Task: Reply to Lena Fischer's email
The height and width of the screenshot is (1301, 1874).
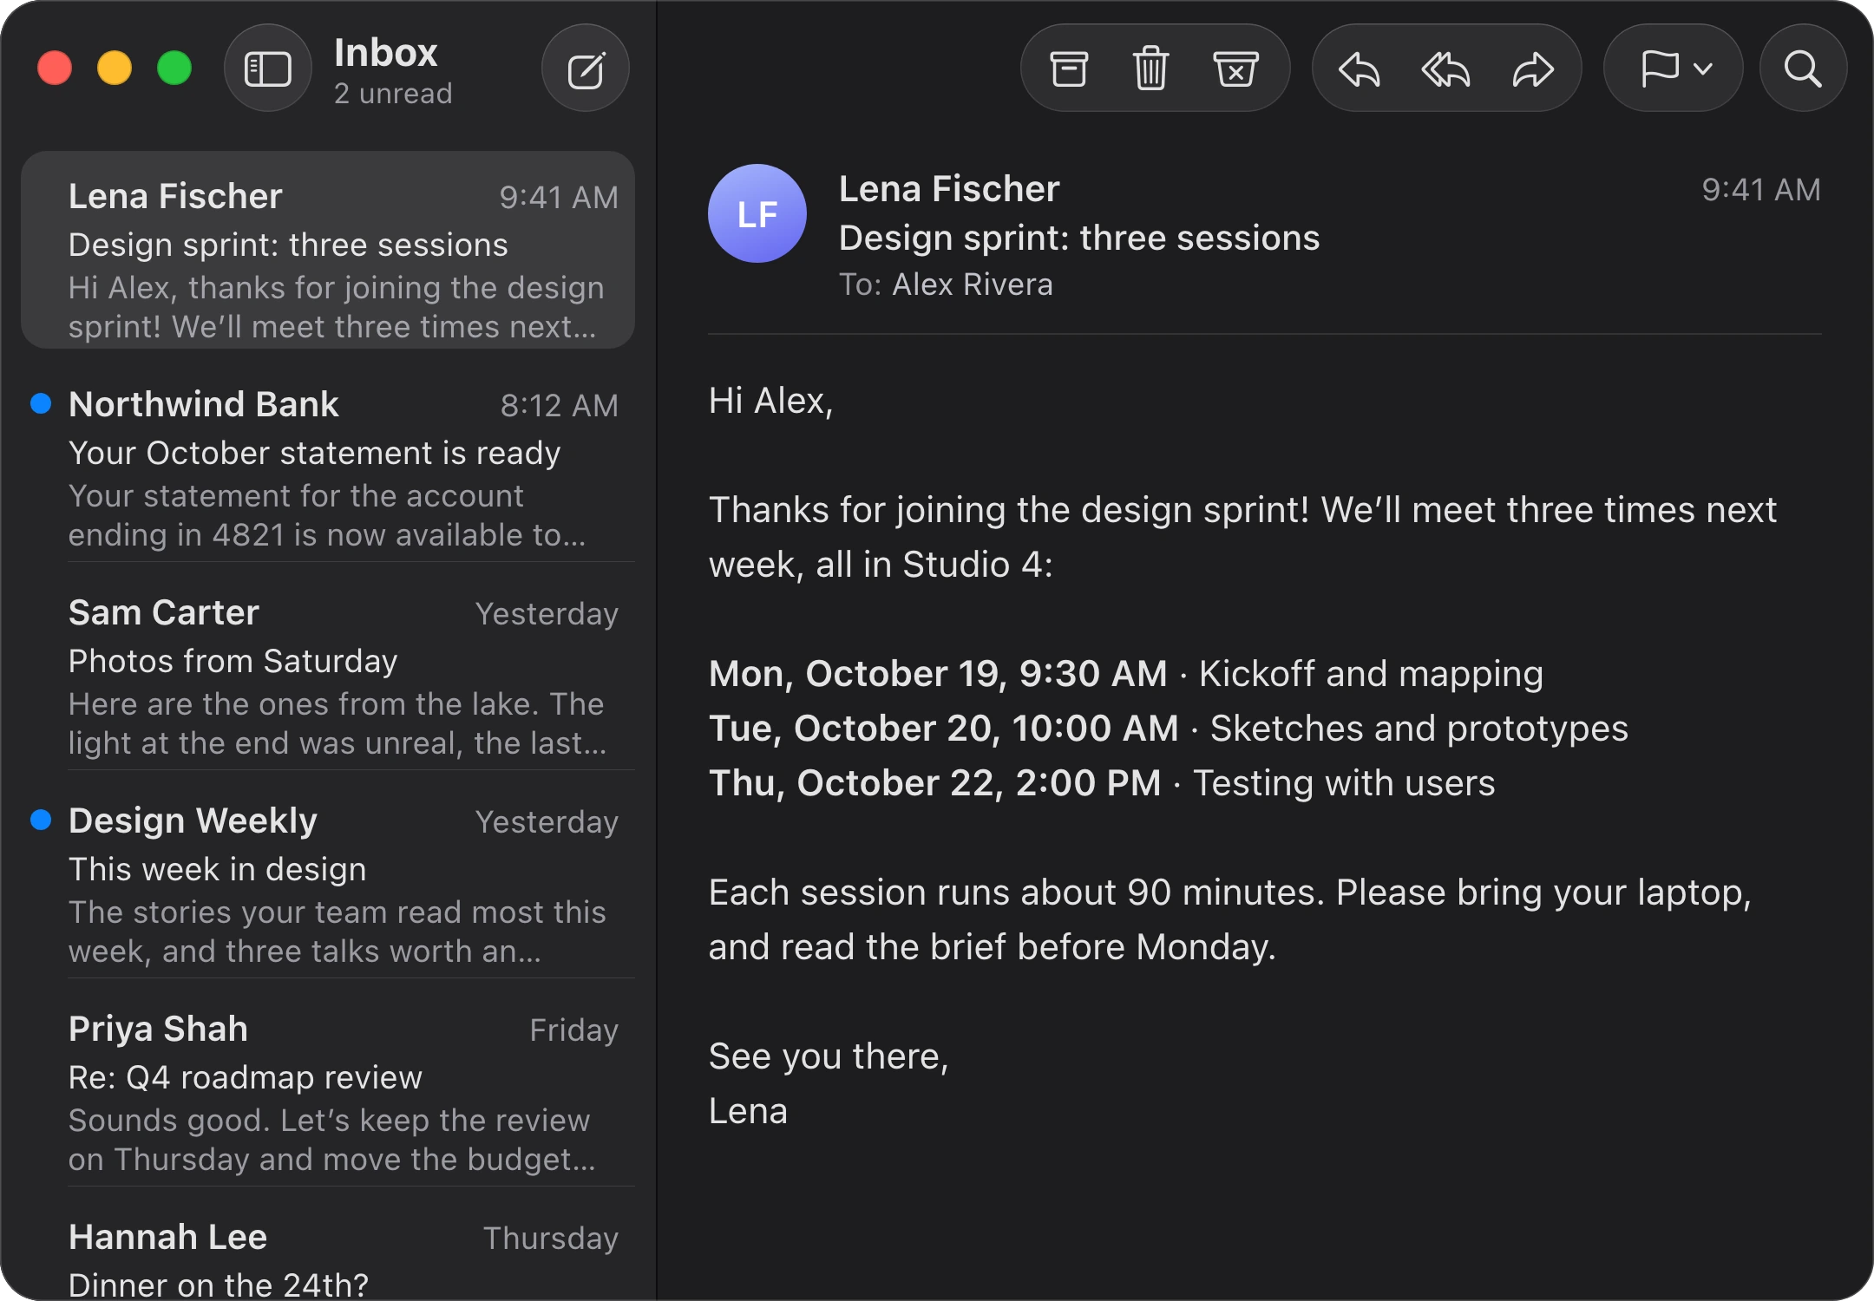Action: 1359,69
